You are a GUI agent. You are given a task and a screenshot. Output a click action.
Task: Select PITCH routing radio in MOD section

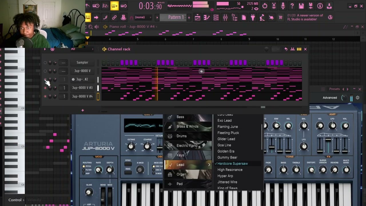pos(83,166)
